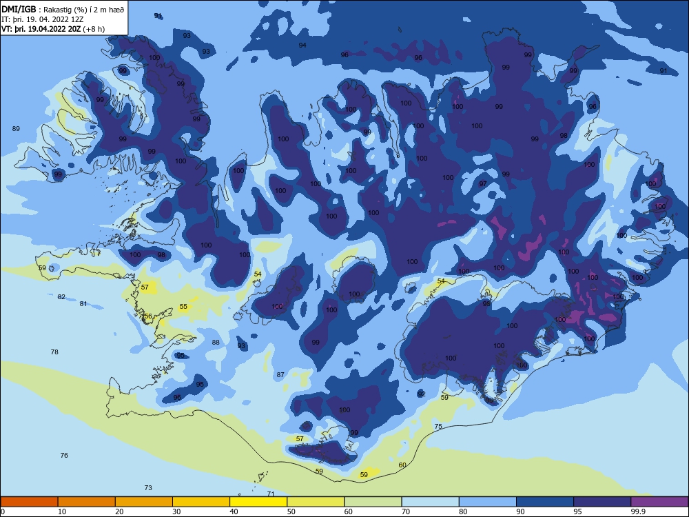Click the orange 10–20 legend swatch
Screen dimensions: 689x517
[x=87, y=502]
